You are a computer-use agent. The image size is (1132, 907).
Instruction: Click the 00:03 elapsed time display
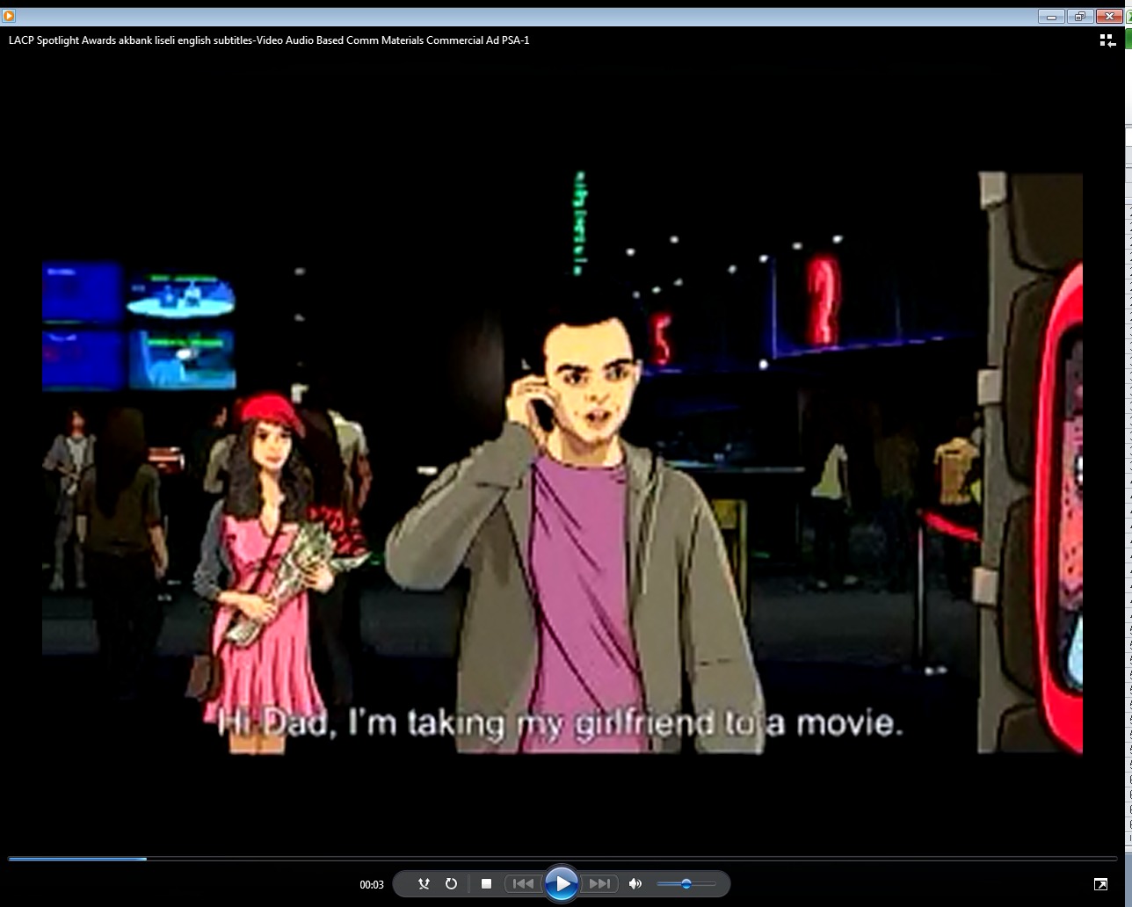(x=372, y=885)
